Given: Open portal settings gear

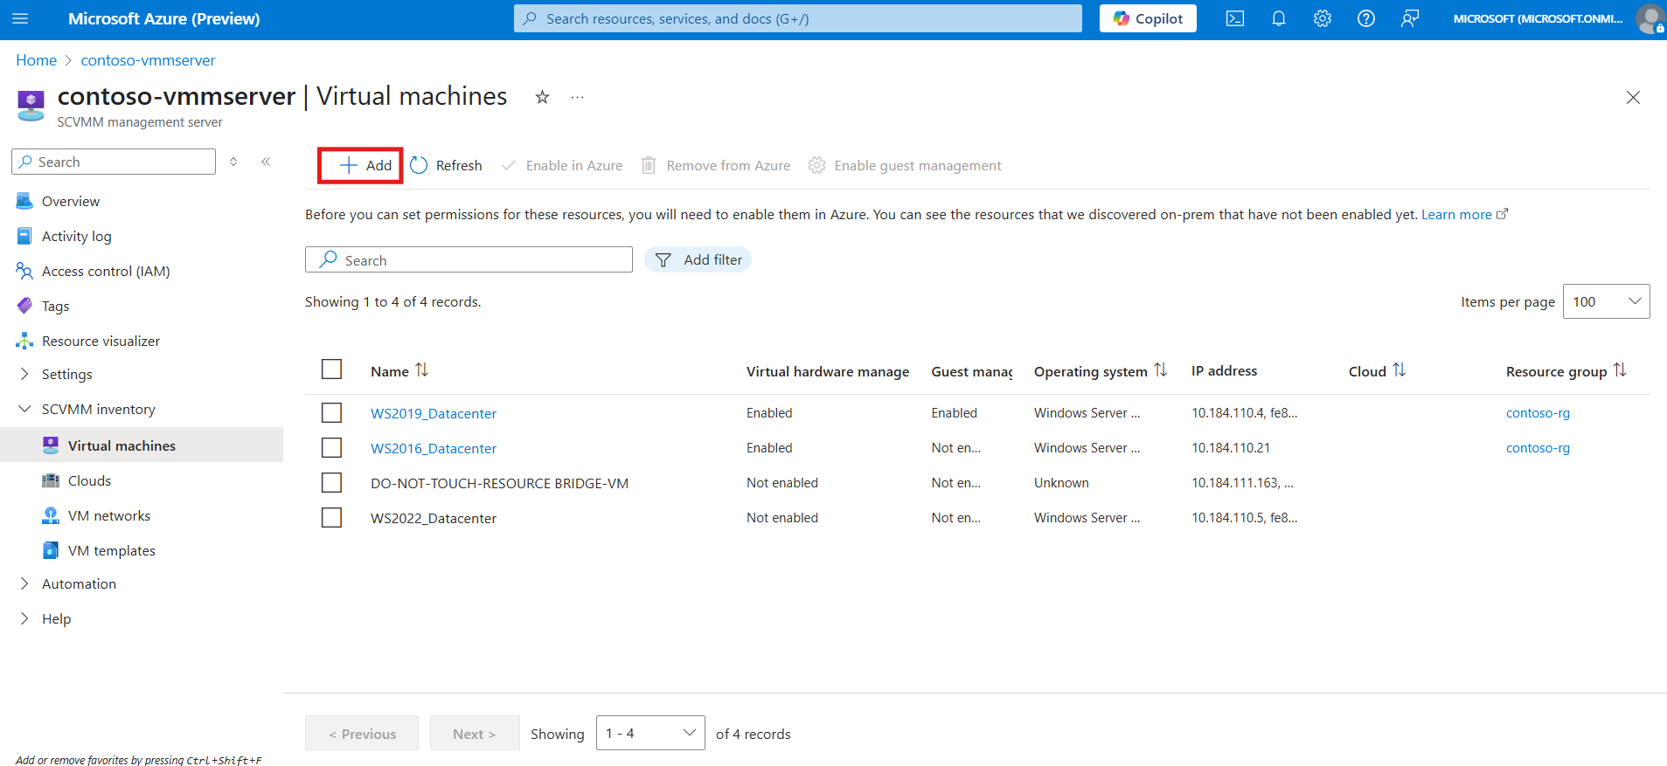Looking at the screenshot, I should click(x=1323, y=18).
